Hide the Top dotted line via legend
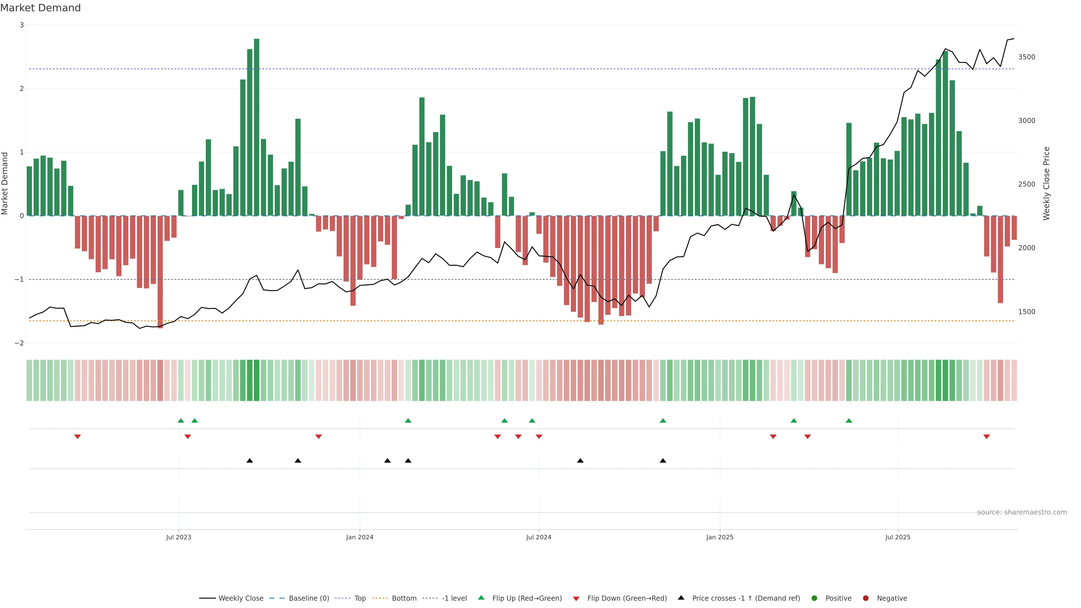 (x=360, y=598)
